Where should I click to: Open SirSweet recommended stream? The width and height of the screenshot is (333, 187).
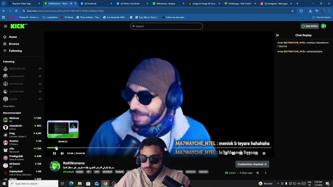tap(22, 165)
